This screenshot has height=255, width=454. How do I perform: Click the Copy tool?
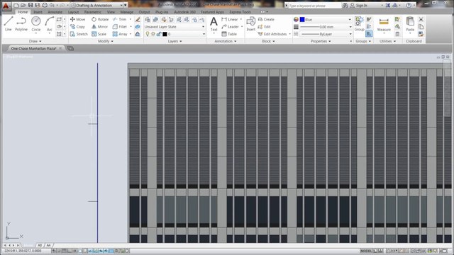coord(77,27)
